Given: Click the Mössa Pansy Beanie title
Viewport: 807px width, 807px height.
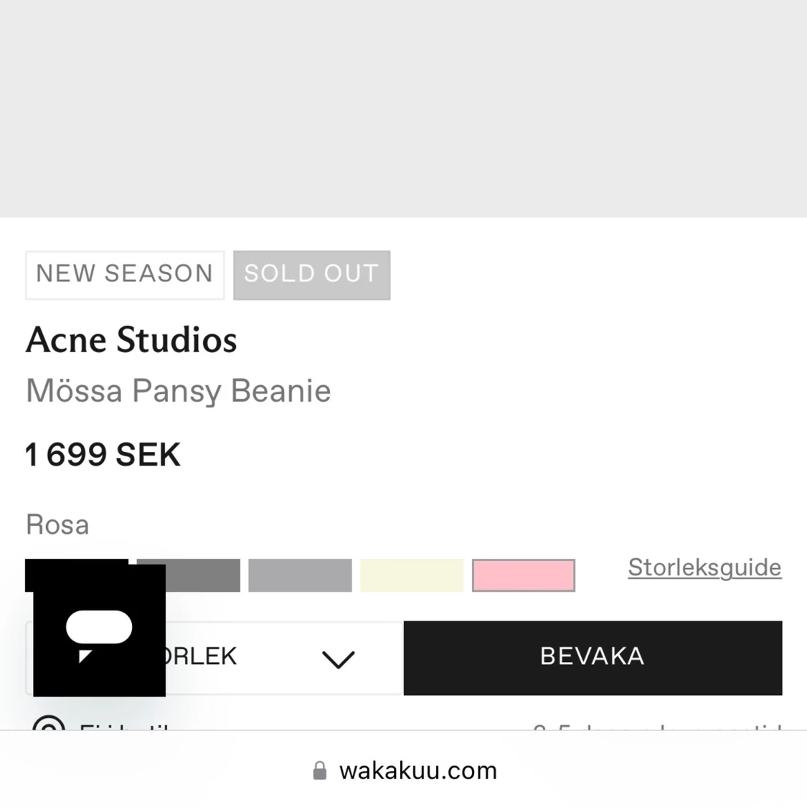Looking at the screenshot, I should tap(178, 391).
